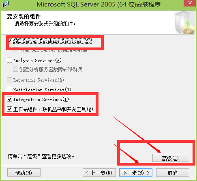Screen dimensions: 197x181
Task: Uncheck Integration Services checkbox
Action: (x=9, y=99)
